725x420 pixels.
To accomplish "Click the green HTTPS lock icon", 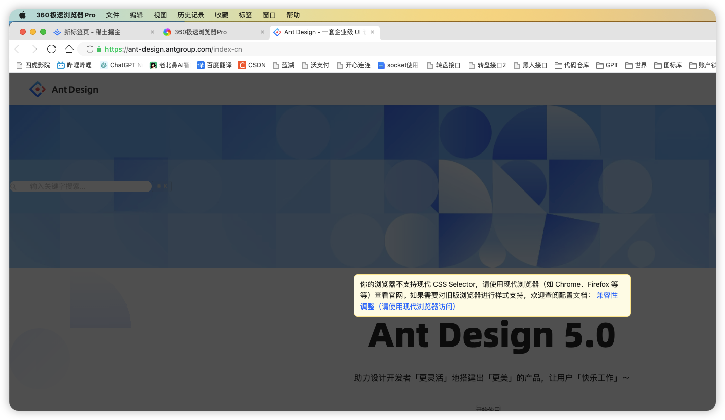I will [x=99, y=49].
